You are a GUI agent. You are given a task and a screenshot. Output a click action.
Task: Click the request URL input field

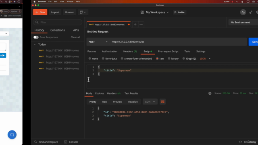(178, 42)
